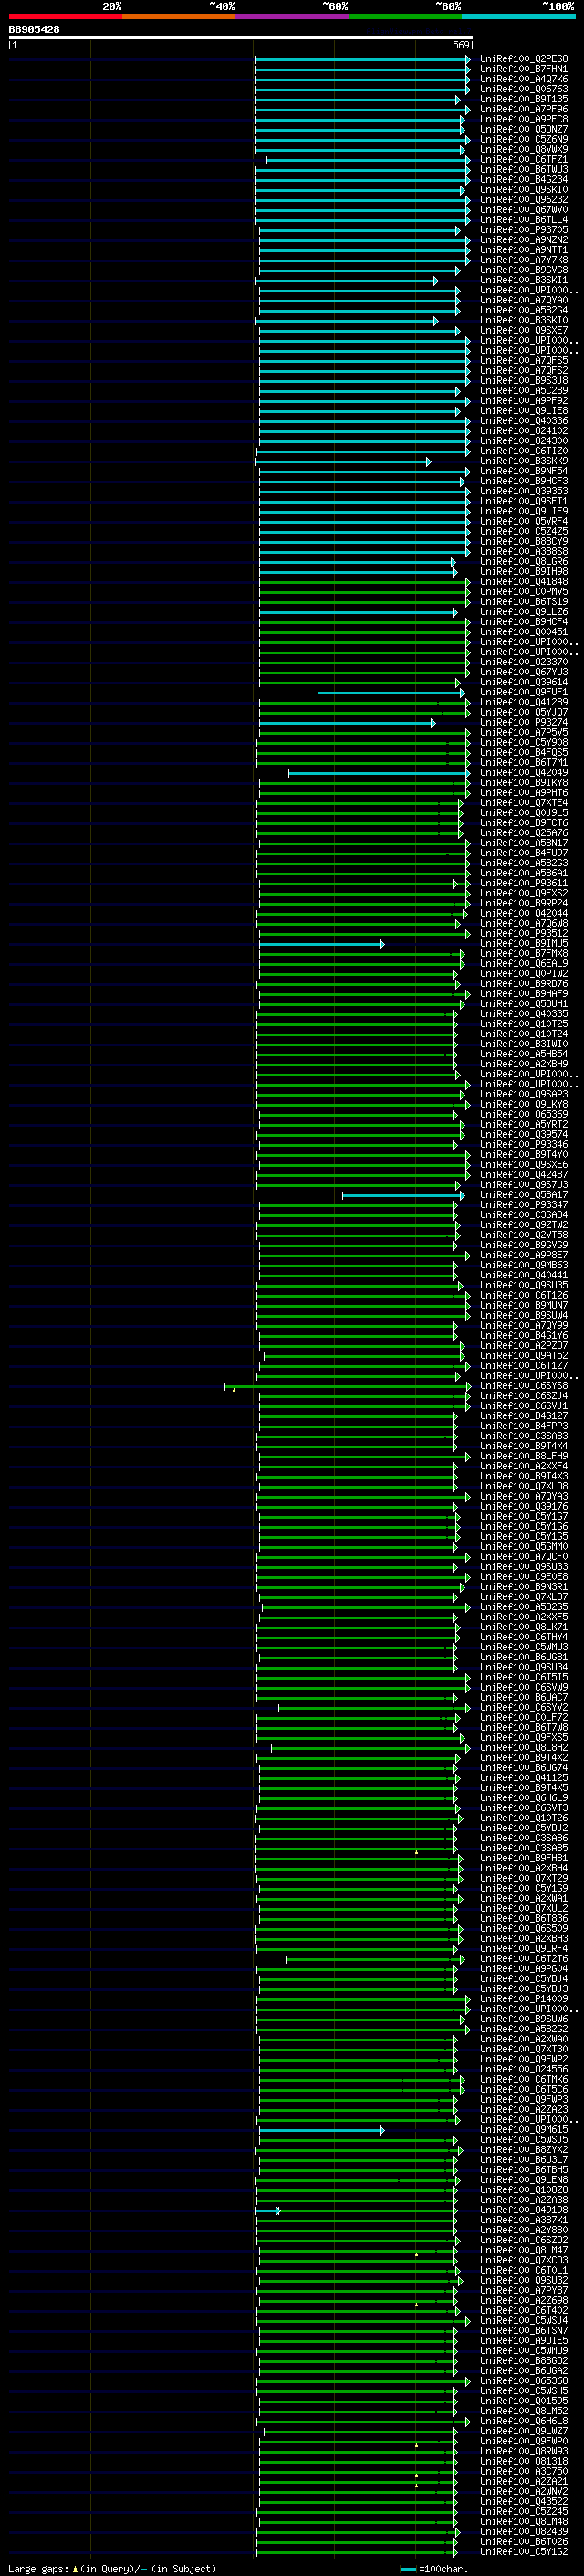The height and width of the screenshot is (2576, 584).
Task: Select the BB905428 query label
Action: 34,30
